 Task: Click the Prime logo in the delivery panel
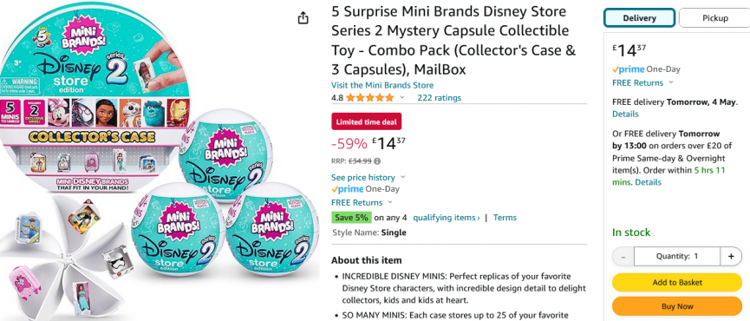[x=646, y=69]
